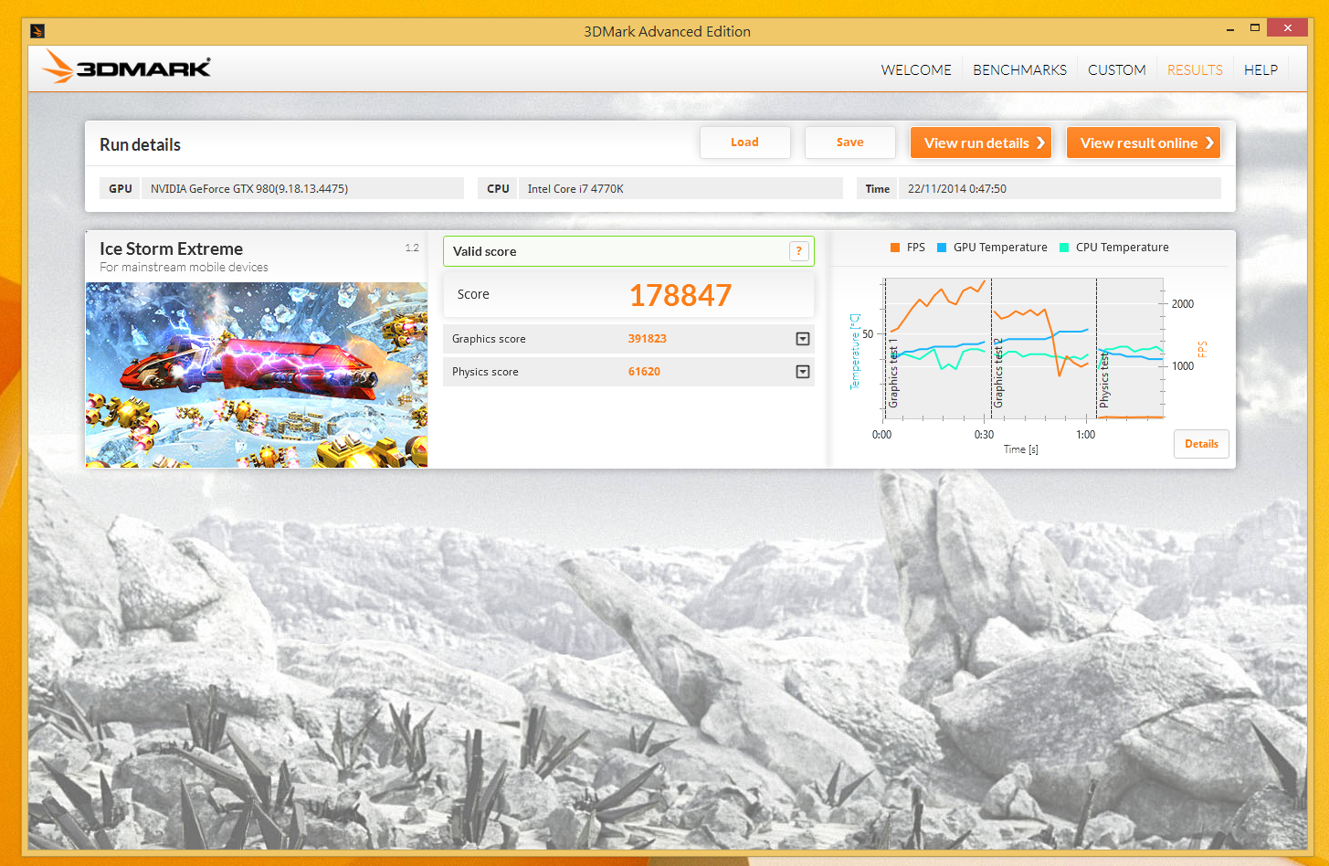Click 'For mainstream mobile devices' subtitle

(x=184, y=268)
